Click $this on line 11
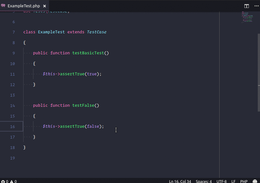Image resolution: width=260 pixels, height=183 pixels. (49, 74)
